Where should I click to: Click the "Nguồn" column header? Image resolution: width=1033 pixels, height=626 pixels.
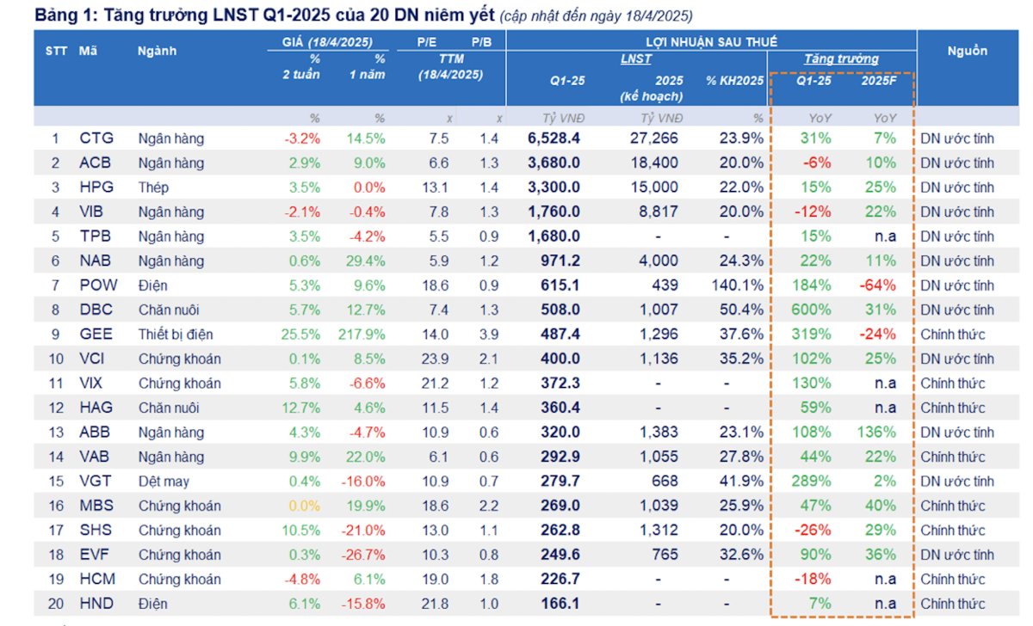(967, 51)
